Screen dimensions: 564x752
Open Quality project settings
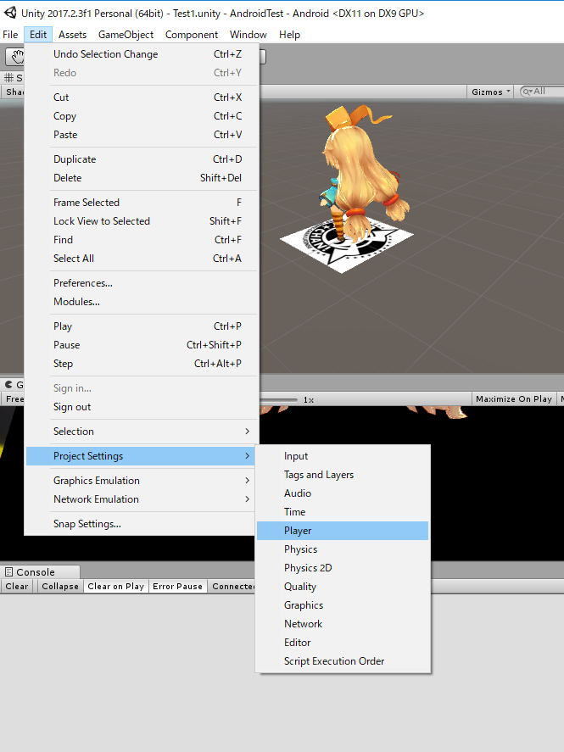[x=343, y=587]
